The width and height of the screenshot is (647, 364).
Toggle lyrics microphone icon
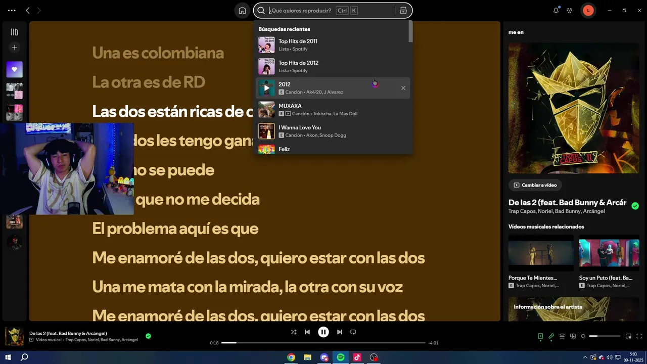point(551,336)
